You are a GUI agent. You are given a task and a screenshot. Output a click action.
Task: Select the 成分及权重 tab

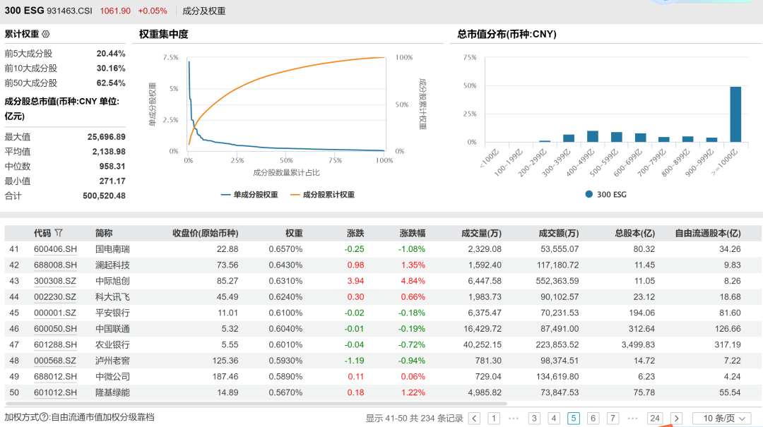(x=204, y=11)
